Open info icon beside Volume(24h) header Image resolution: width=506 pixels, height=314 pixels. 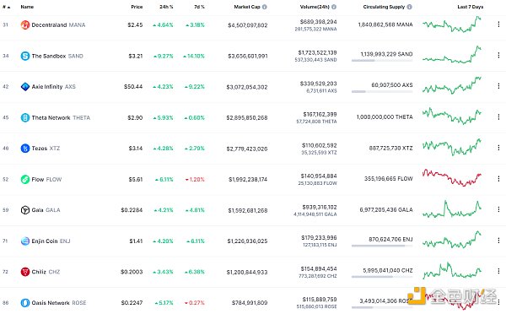point(334,7)
